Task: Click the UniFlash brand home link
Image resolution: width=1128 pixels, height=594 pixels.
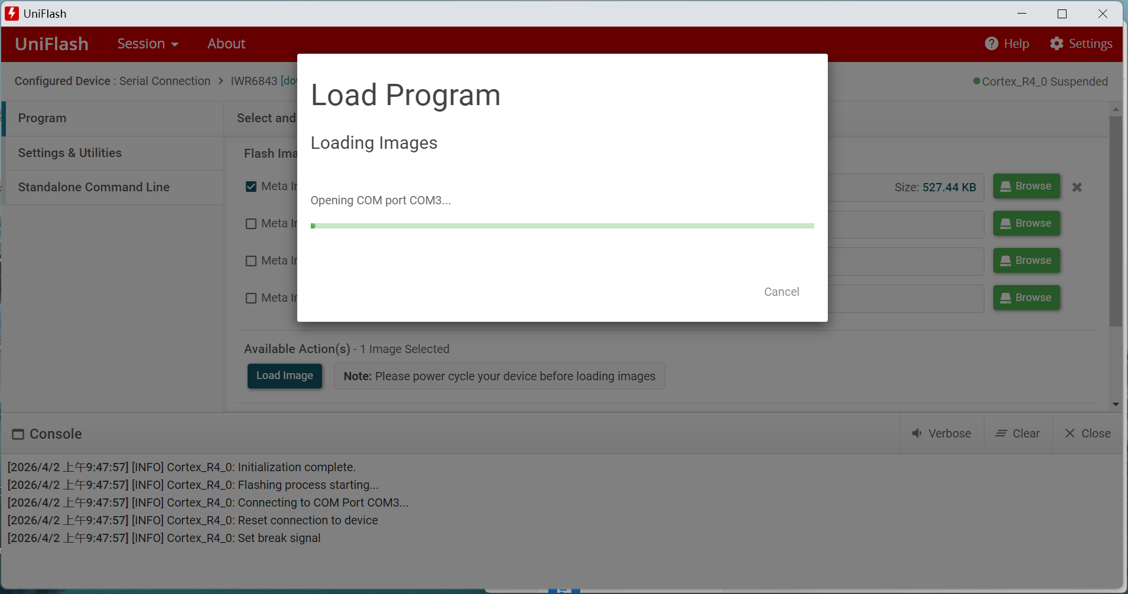Action: click(x=52, y=44)
